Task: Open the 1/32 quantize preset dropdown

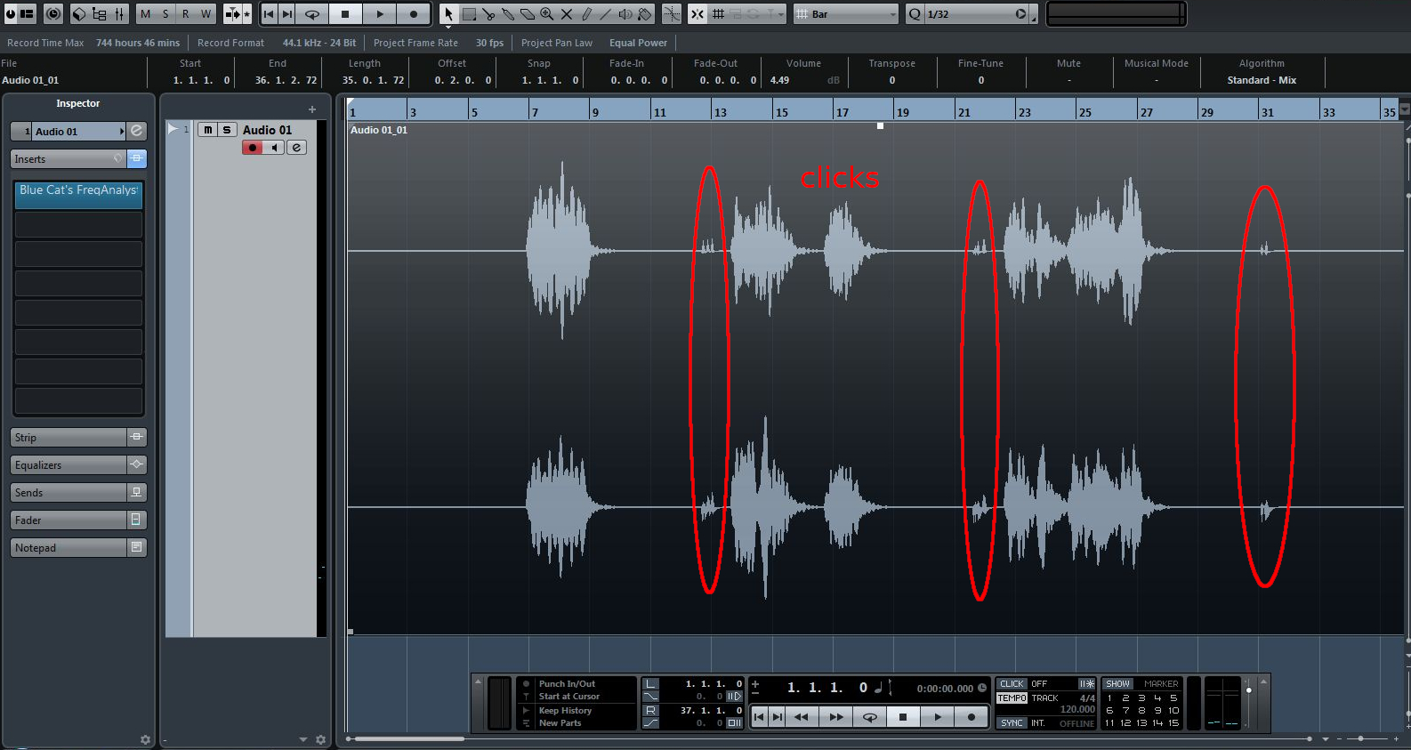Action: (976, 14)
